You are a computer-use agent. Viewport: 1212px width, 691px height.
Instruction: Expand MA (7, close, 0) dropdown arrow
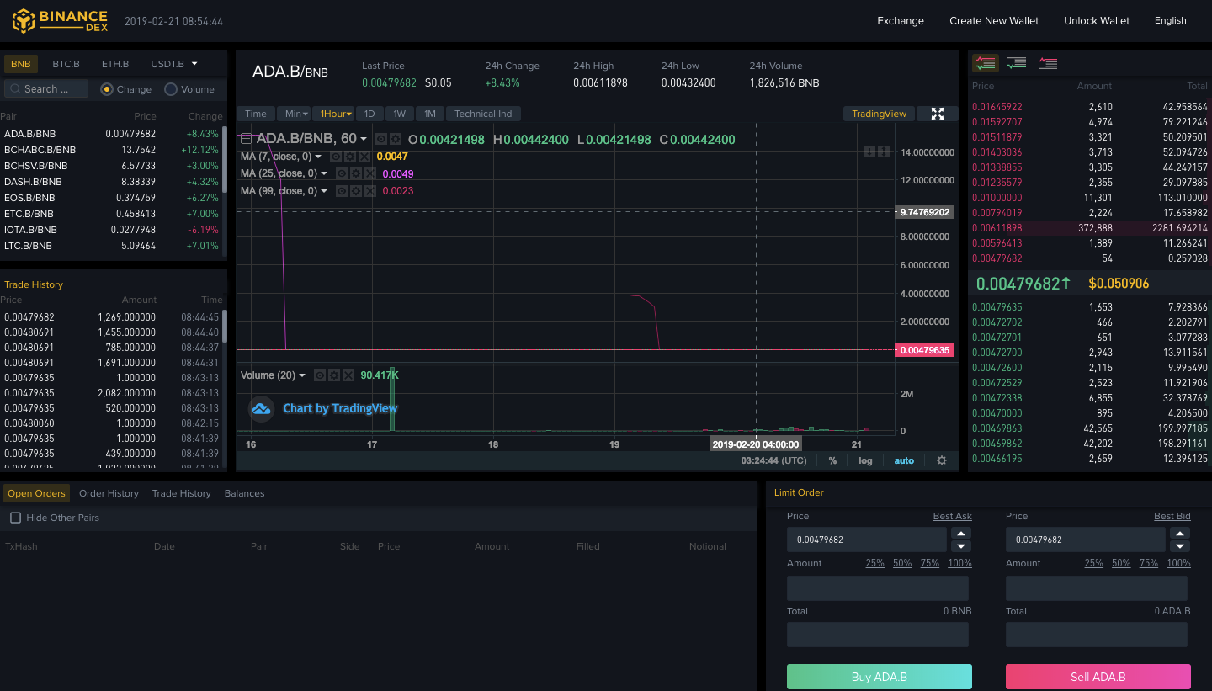[319, 157]
